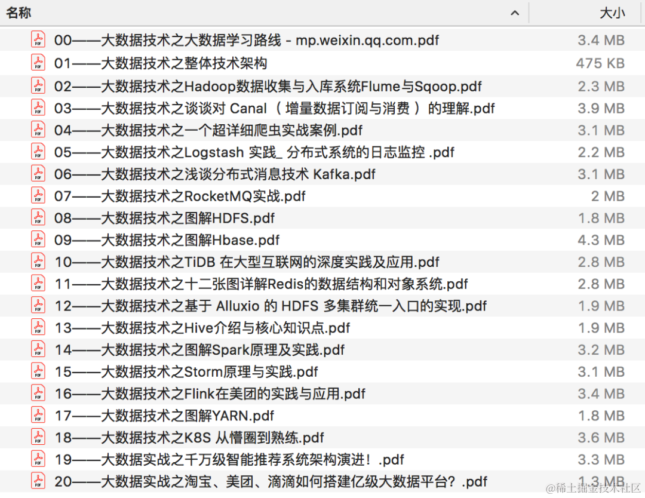This screenshot has width=645, height=498.
Task: Select file 09 图解Hbase.pdf
Action: click(x=167, y=240)
